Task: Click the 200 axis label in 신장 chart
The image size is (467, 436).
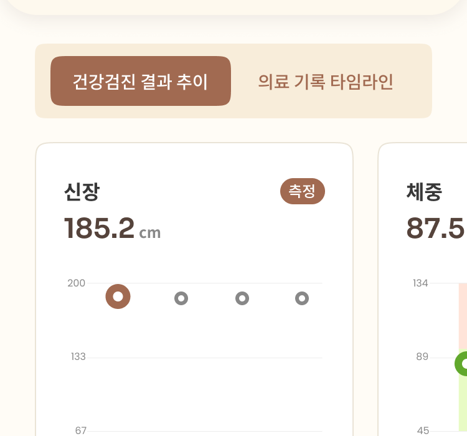Action: (x=77, y=283)
